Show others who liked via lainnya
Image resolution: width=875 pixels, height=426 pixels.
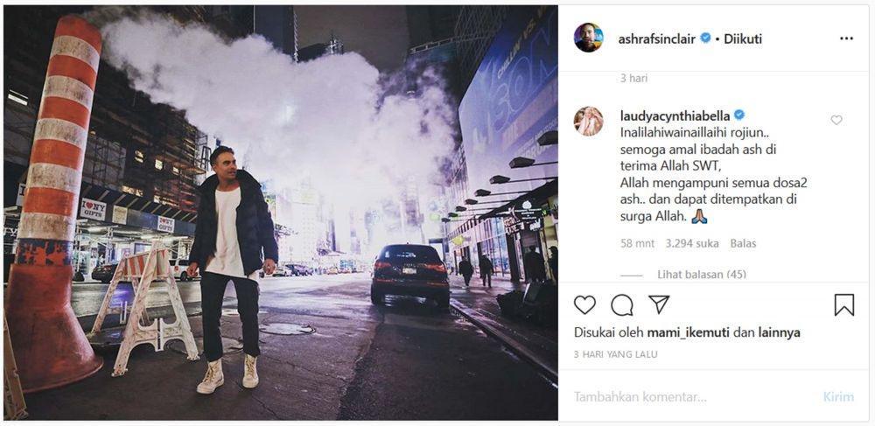pos(779,333)
